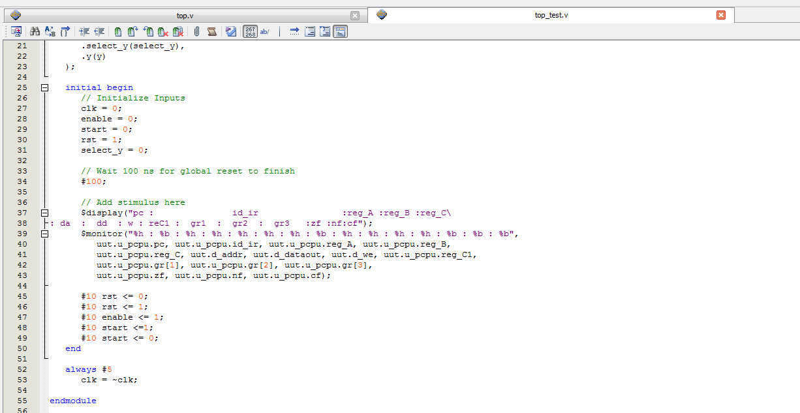Close the top_test.v tab

pos(721,15)
